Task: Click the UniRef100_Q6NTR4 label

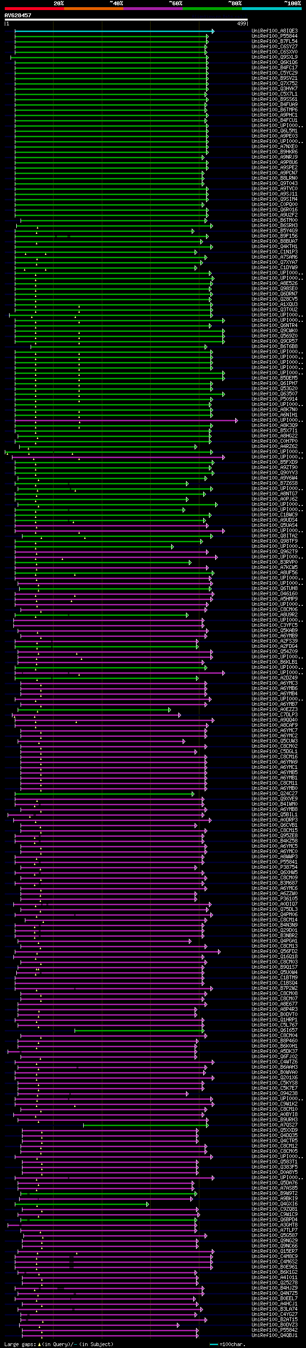Action: pos(274,326)
